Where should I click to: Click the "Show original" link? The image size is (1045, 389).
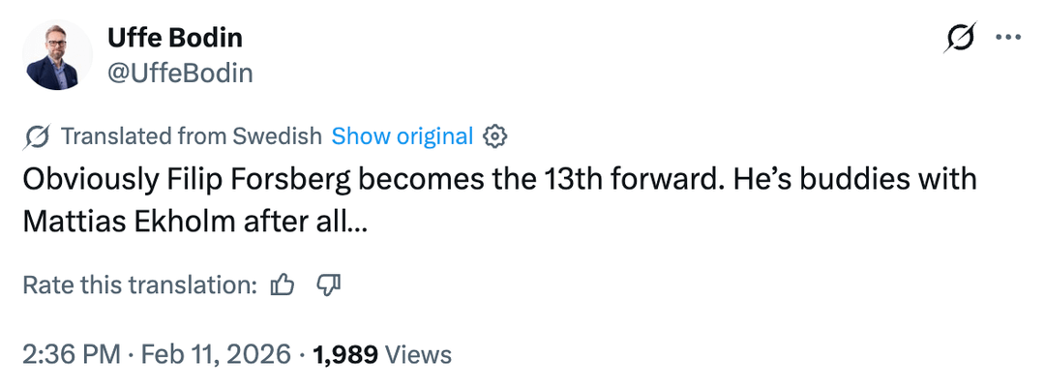402,136
